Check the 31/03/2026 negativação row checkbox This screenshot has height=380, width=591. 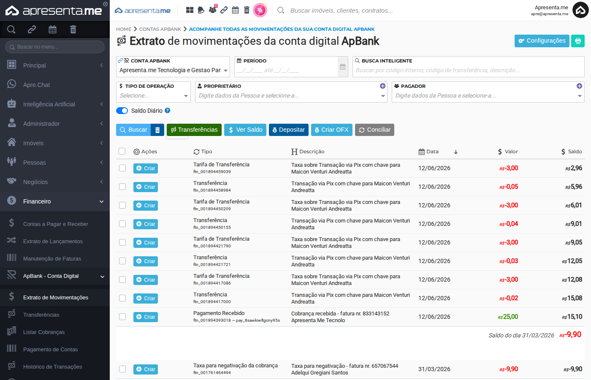[x=122, y=369]
